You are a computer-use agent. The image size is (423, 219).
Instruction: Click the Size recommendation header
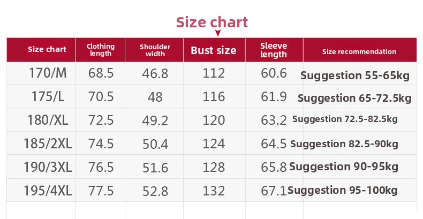tap(359, 51)
